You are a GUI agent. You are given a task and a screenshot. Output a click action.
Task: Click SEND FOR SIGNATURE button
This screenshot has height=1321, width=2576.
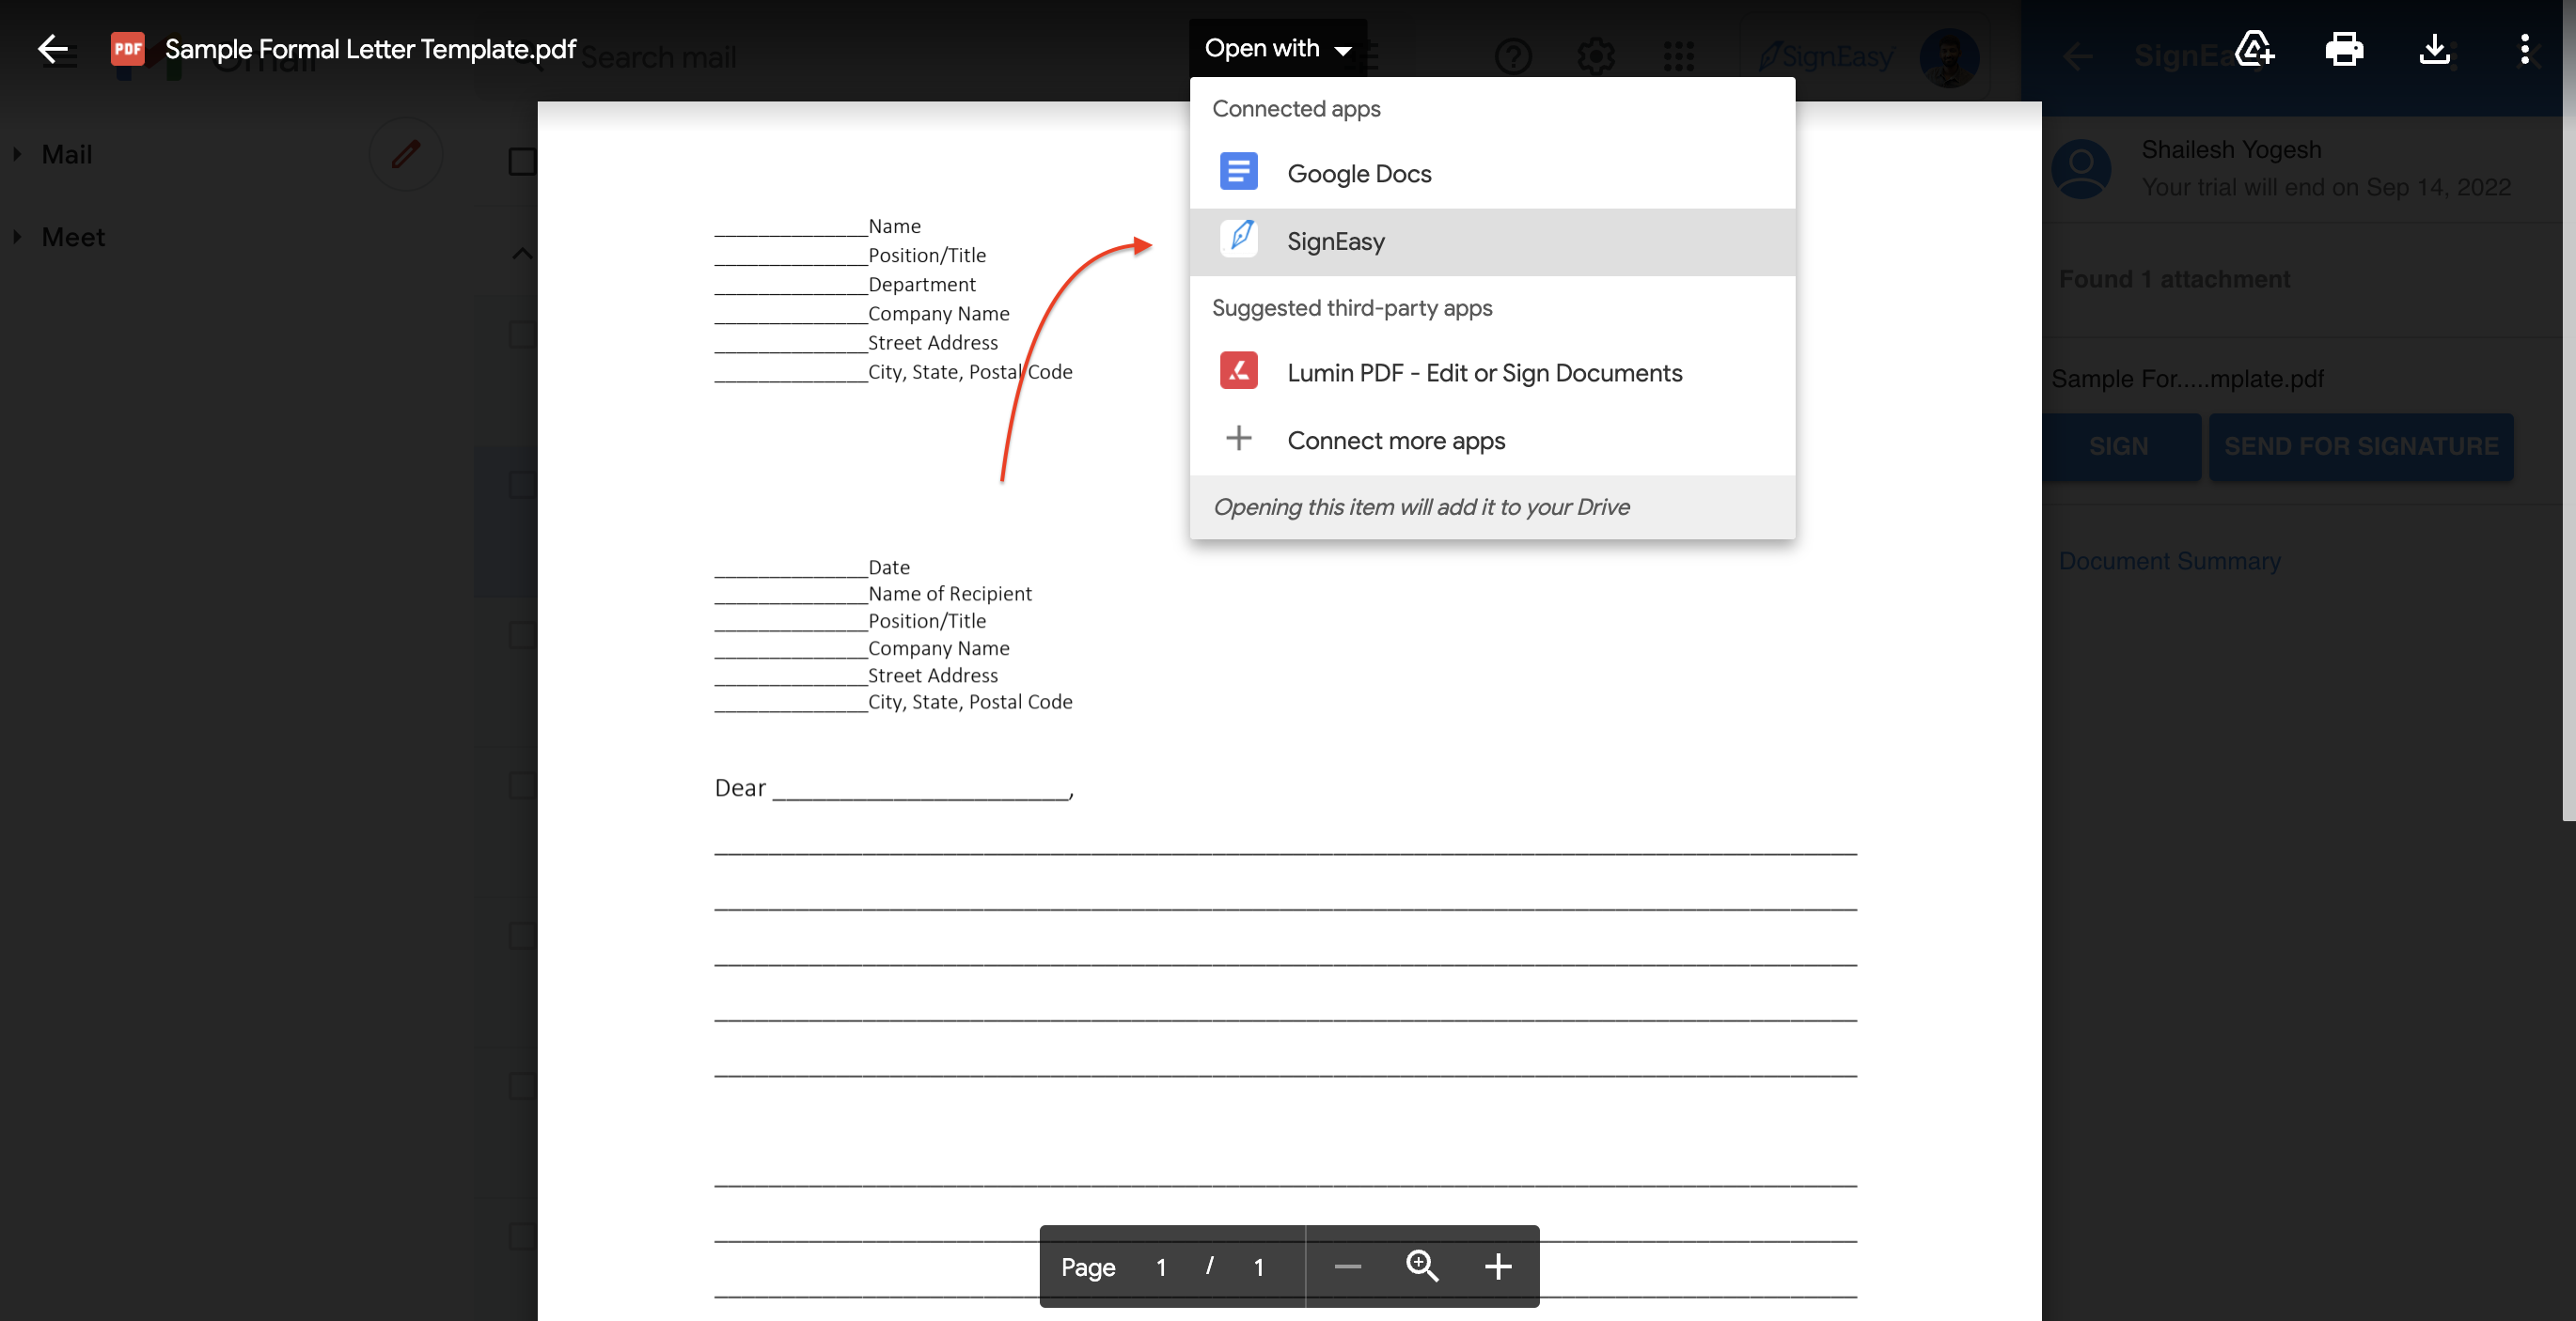point(2361,446)
